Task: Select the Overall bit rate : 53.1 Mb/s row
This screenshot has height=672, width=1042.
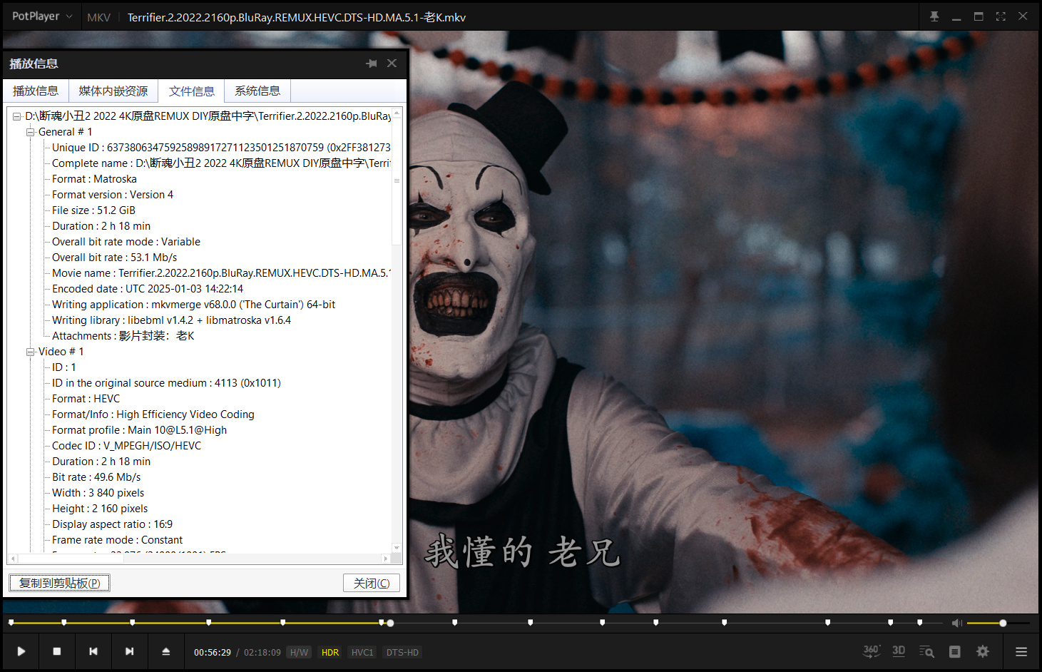Action: (114, 258)
